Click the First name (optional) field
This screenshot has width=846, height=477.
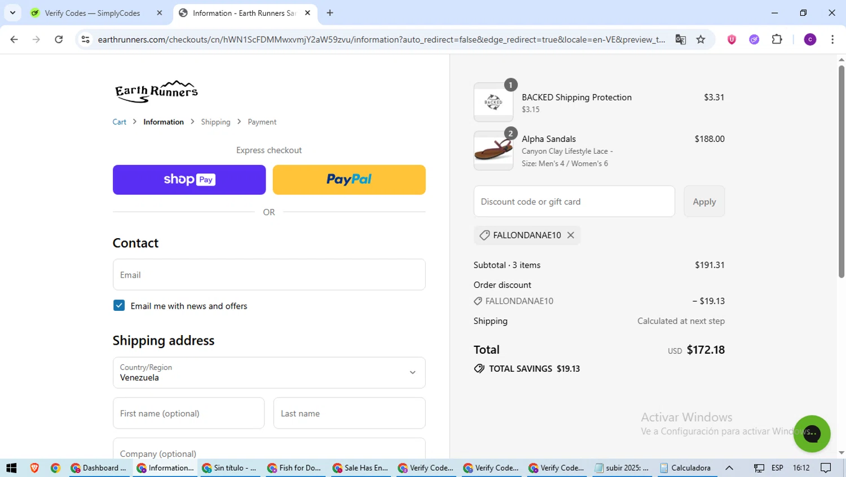(x=188, y=413)
